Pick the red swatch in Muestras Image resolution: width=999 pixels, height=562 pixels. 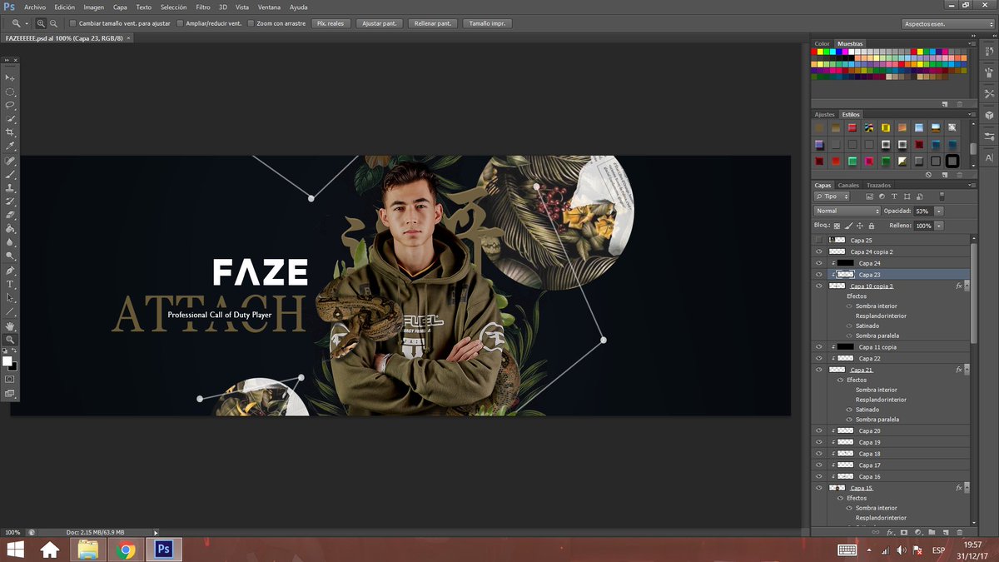[816, 51]
